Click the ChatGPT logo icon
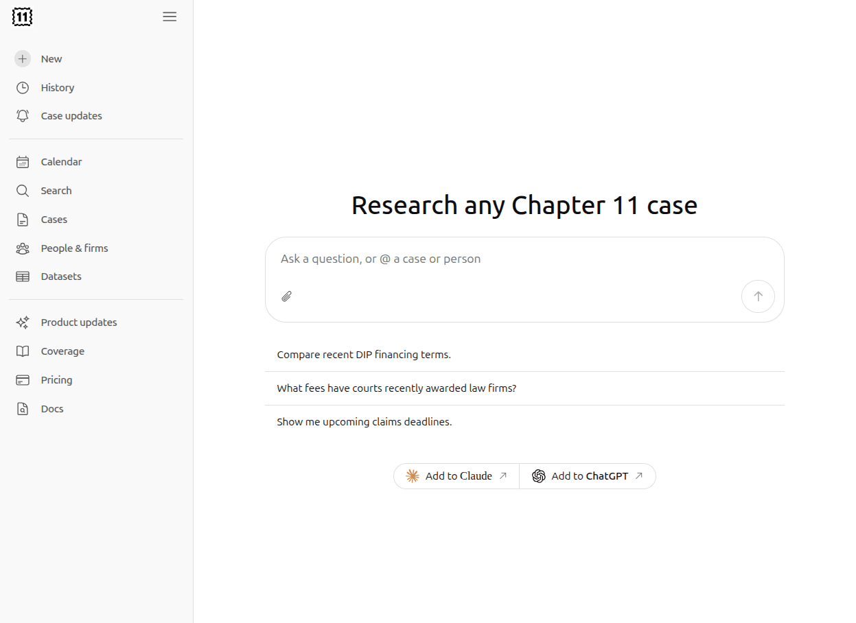 coord(539,476)
